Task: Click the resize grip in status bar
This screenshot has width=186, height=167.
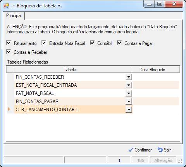Action: coord(180,161)
